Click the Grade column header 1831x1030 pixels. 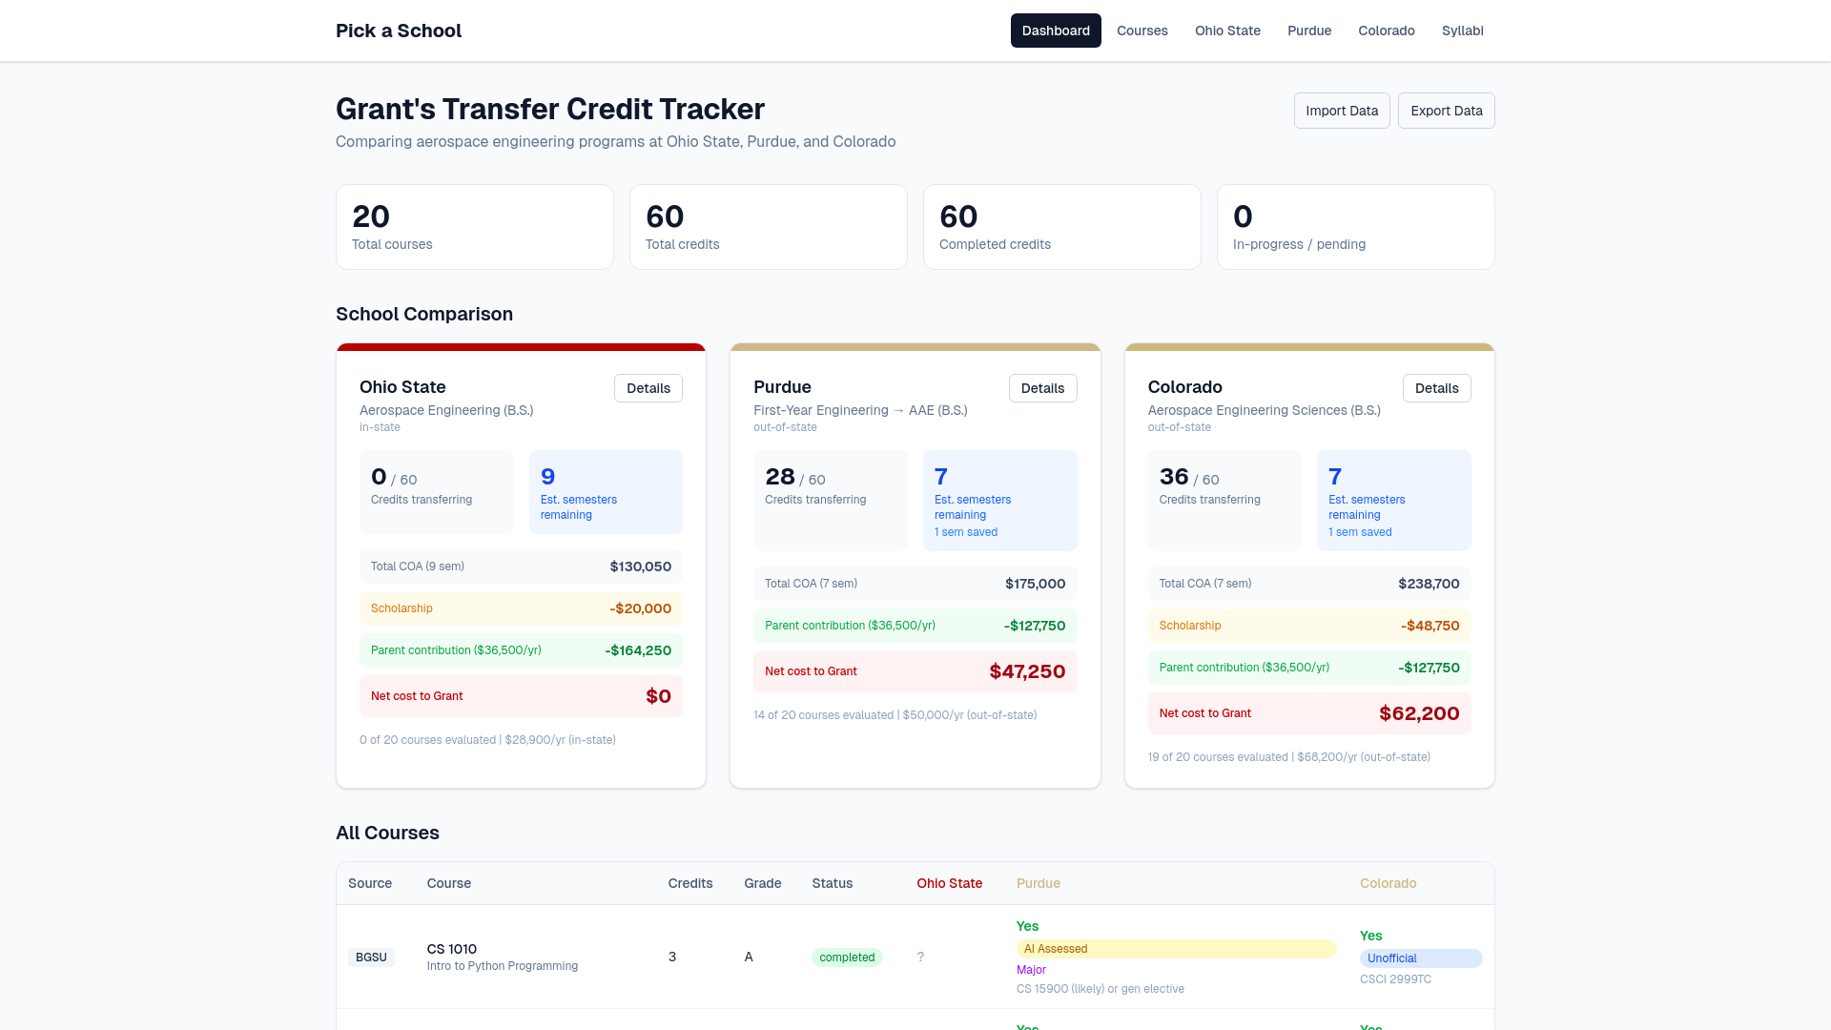point(763,883)
